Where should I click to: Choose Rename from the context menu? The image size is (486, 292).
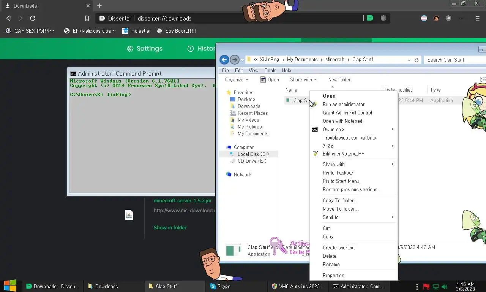pos(353,265)
